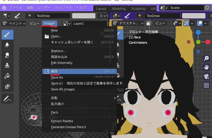The width and height of the screenshot is (212, 138).
Task: Choose 再読み込み from Image menu
Action: (x=80, y=57)
